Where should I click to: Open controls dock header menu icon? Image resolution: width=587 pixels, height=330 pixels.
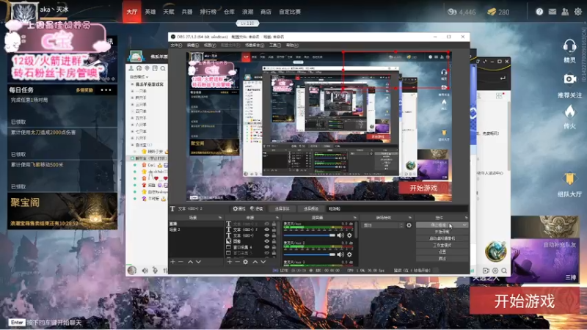(x=466, y=218)
